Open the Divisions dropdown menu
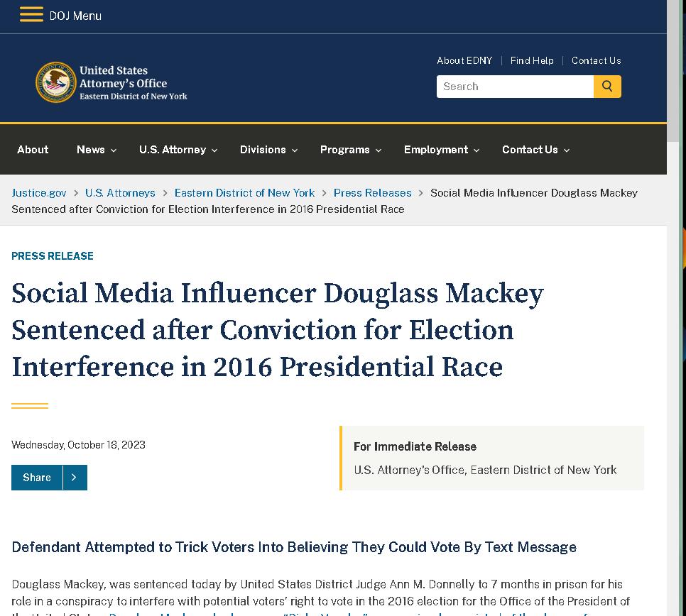Screen dimensions: 686x616 pos(268,150)
